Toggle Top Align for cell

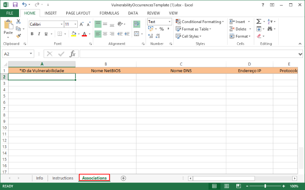point(98,24)
